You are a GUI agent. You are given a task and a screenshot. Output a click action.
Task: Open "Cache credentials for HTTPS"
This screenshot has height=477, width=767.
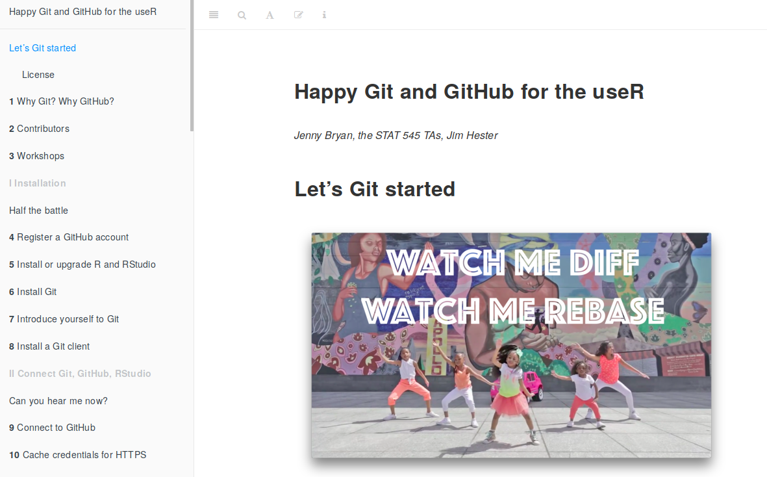click(77, 455)
